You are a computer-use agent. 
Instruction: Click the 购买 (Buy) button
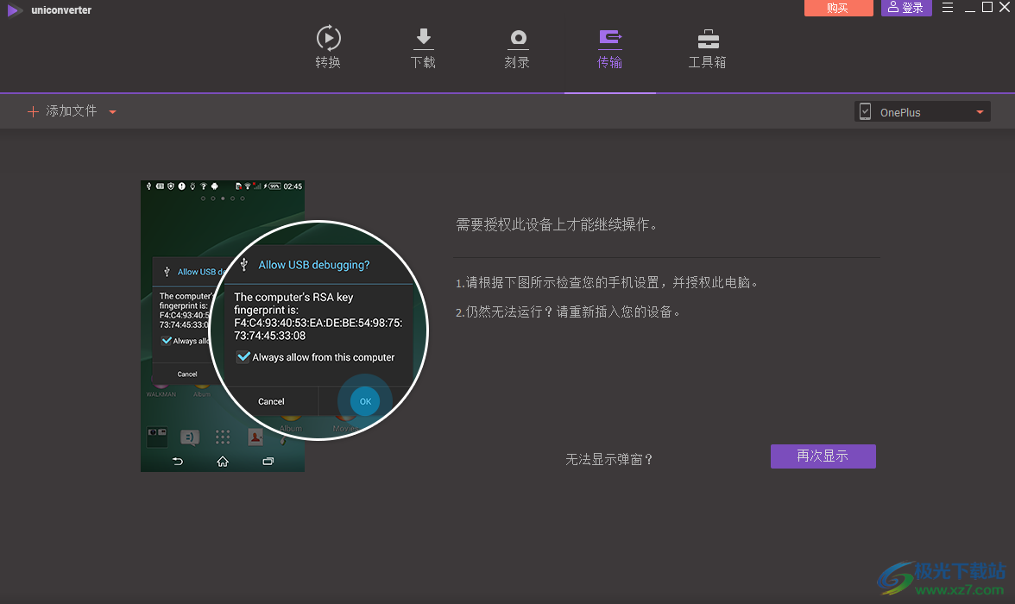pos(838,8)
